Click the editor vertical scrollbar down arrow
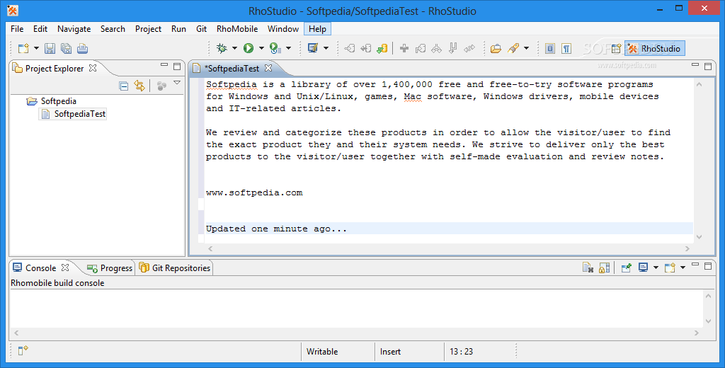Image resolution: width=725 pixels, height=368 pixels. (x=699, y=236)
